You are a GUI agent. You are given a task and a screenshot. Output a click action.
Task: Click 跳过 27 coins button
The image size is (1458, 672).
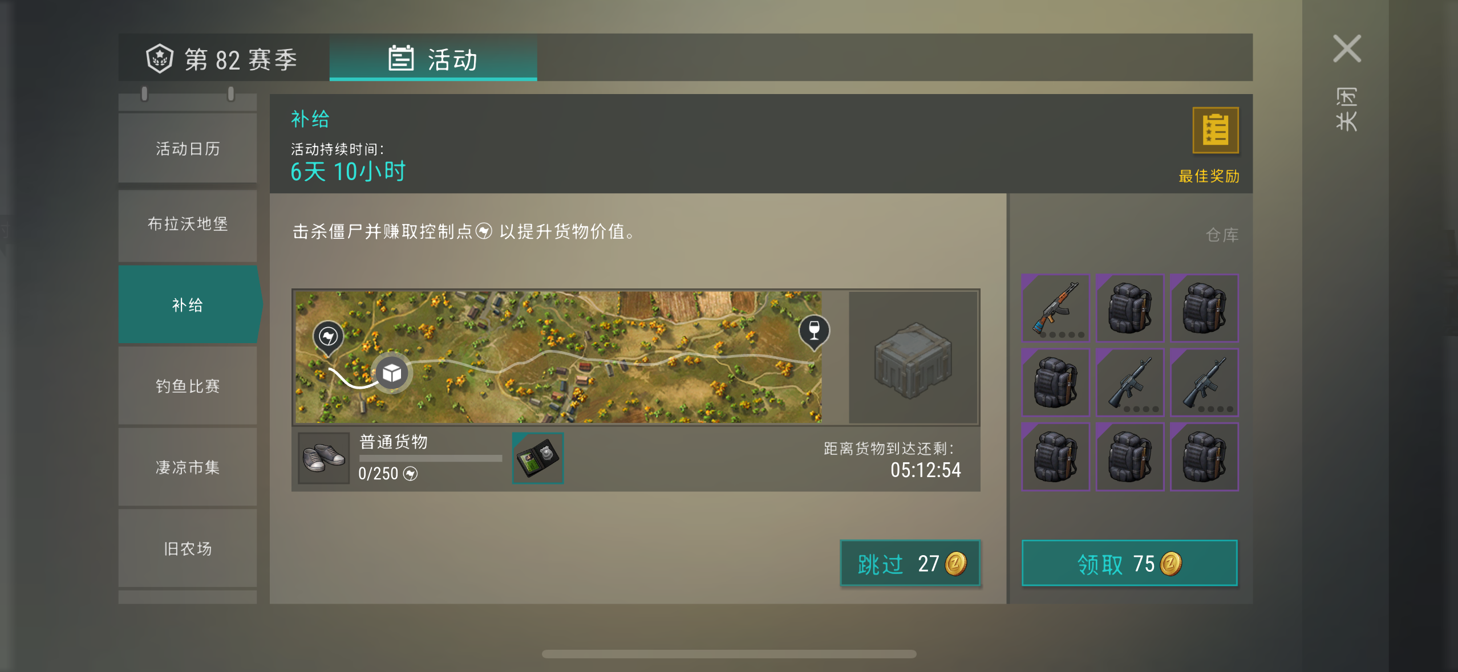[910, 563]
